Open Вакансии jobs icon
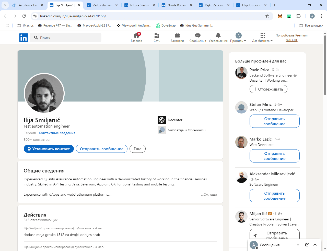 (177, 37)
